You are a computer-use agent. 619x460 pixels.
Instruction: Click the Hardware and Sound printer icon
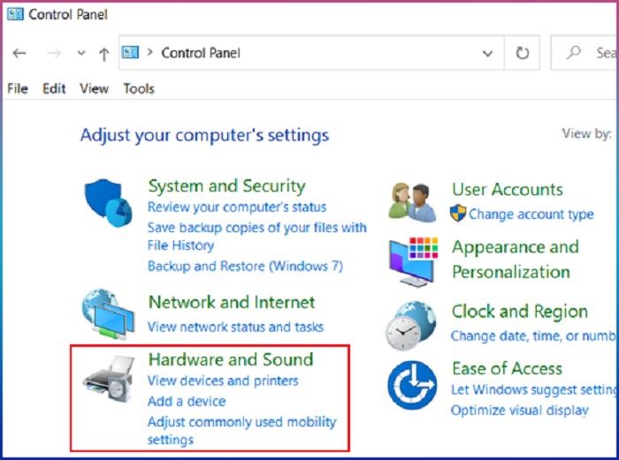tap(109, 379)
